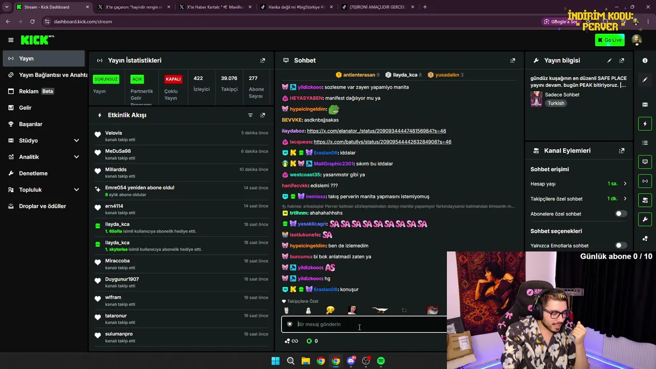Pop out the Kanal Eylemleri panel
656x369 pixels.
click(622, 151)
